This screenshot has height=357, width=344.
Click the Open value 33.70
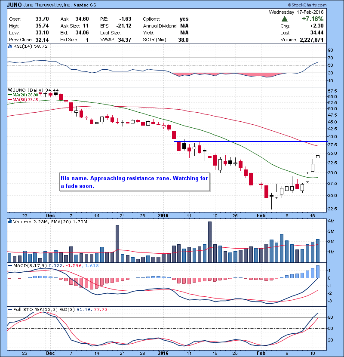click(42, 19)
